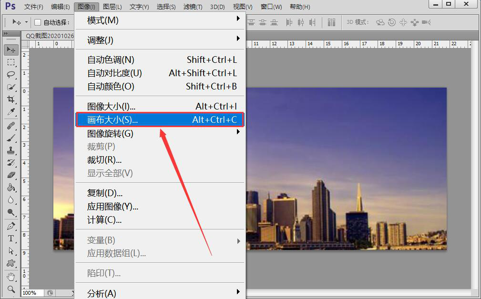Viewport: 481px width, 299px height.
Task: Select the Blur tool
Action: pos(11,200)
